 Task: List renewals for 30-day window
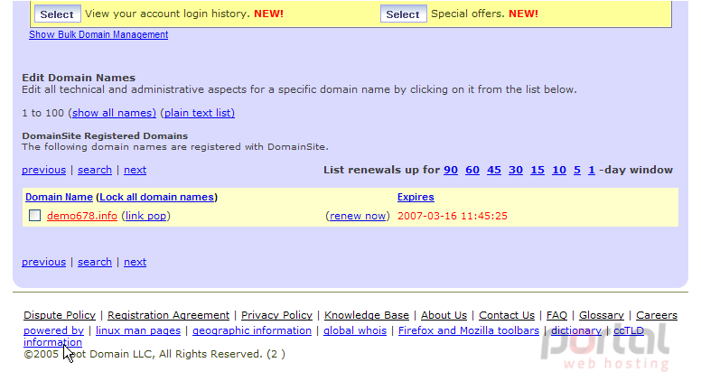(x=516, y=170)
